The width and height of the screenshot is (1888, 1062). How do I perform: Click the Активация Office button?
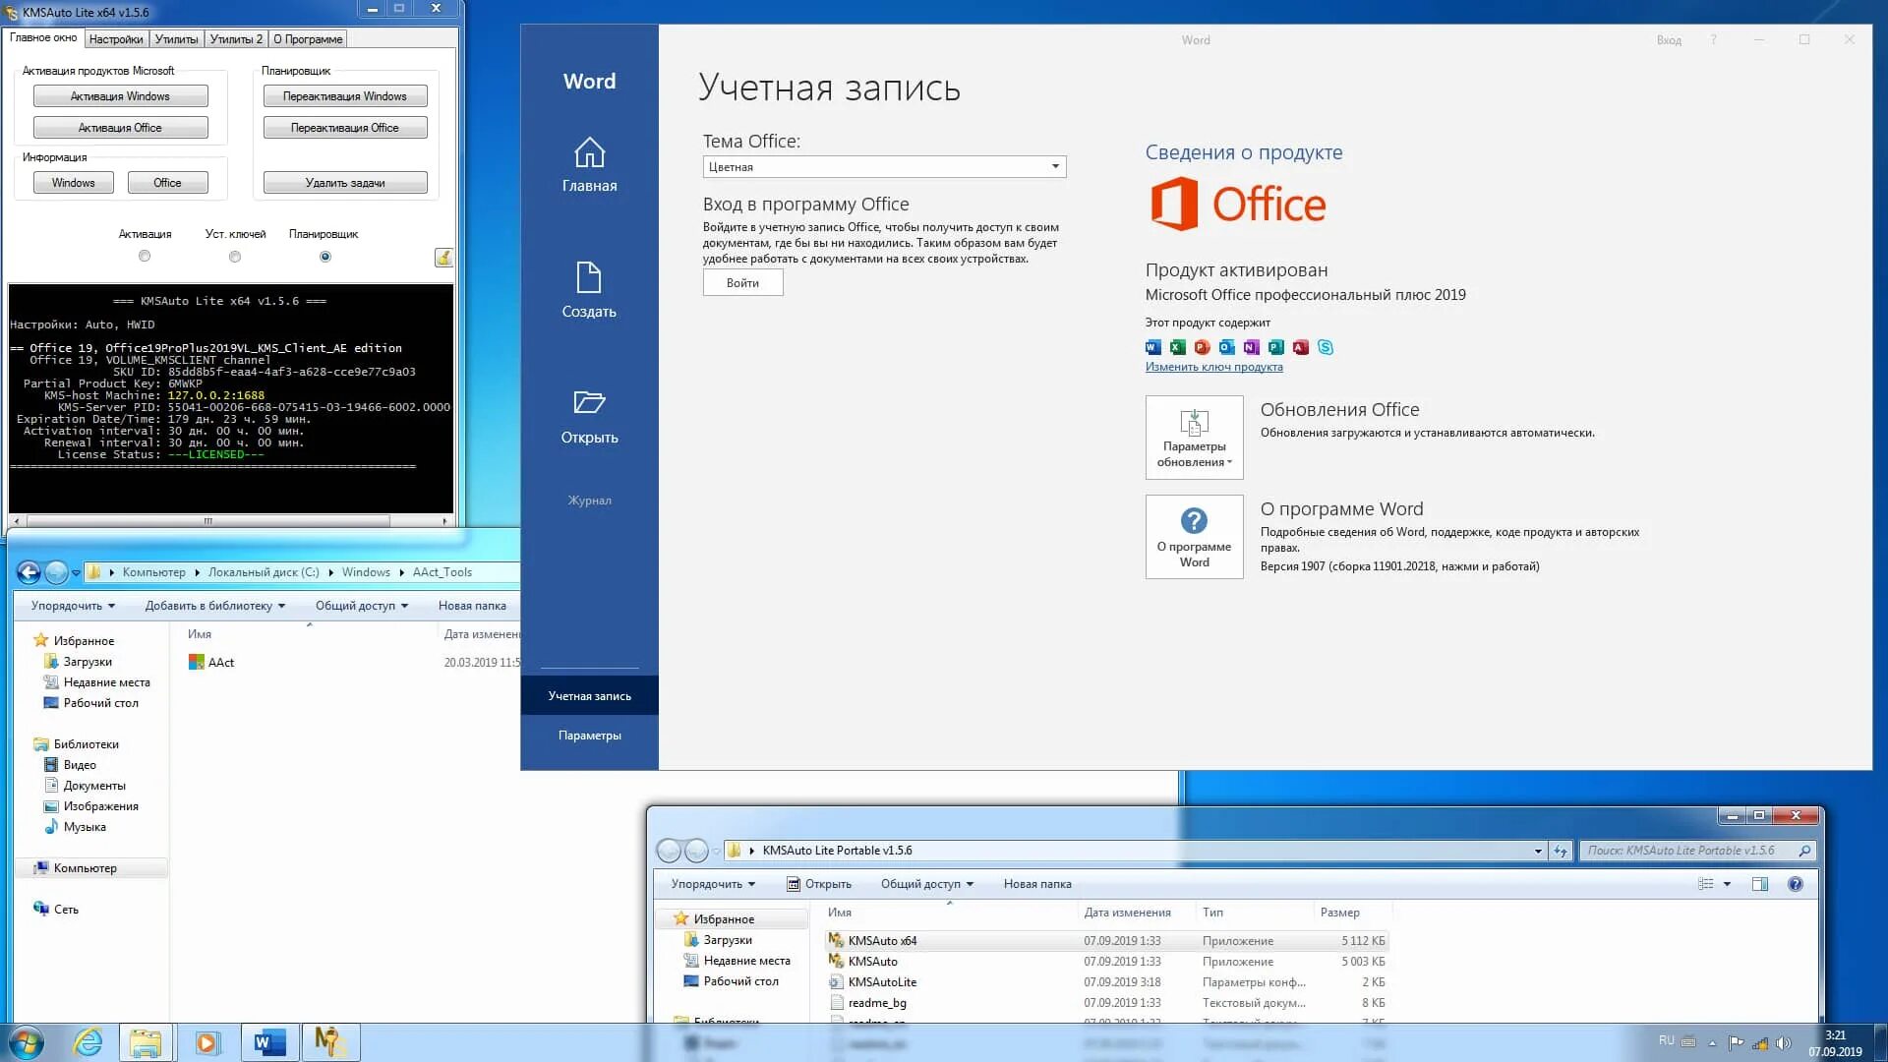tap(120, 128)
